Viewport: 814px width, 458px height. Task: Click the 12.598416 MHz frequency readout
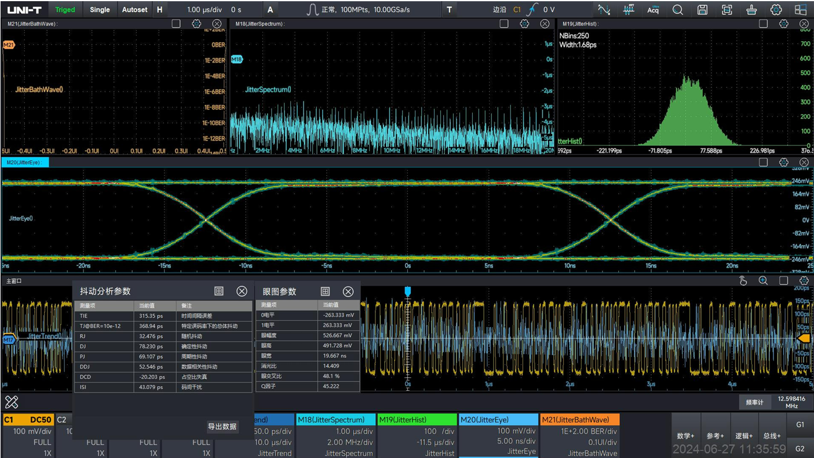[792, 402]
